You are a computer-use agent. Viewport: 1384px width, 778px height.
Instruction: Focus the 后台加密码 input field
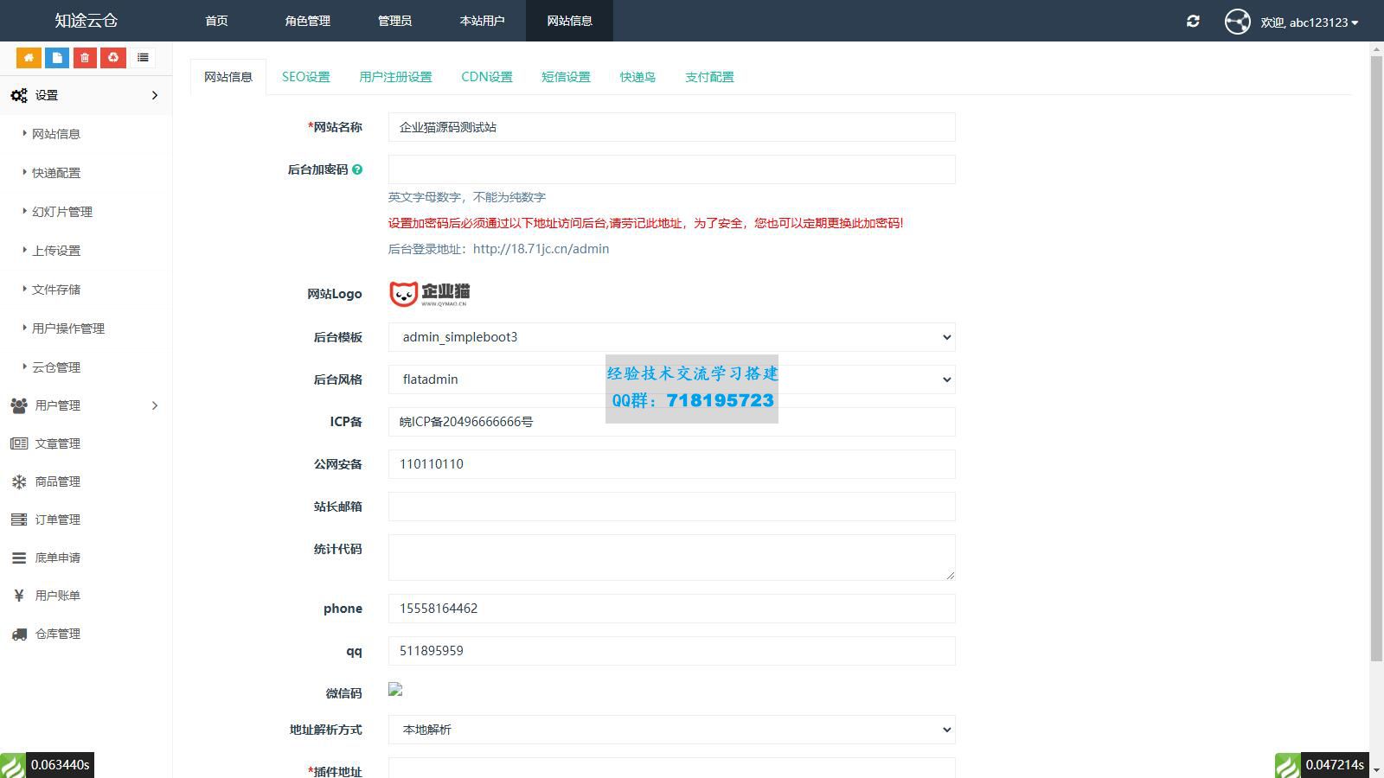pos(671,169)
